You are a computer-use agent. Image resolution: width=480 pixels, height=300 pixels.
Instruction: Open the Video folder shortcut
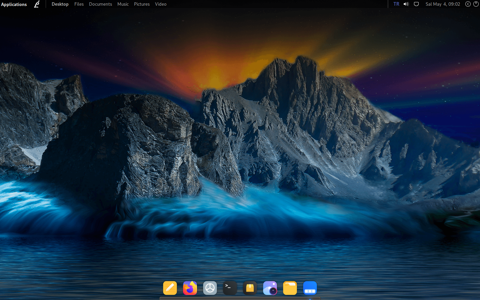click(161, 4)
